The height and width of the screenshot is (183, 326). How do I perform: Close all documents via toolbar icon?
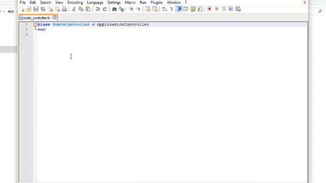click(x=58, y=9)
